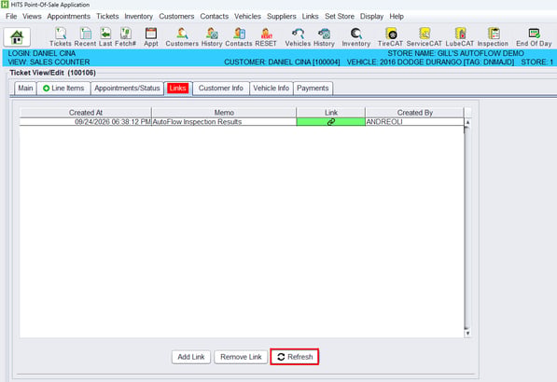Click the Add Link button

point(191,357)
